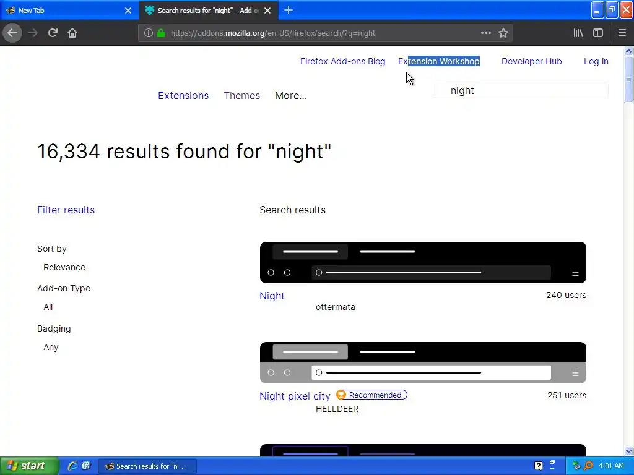Open the Sort by Relevance dropdown
This screenshot has height=475, width=634.
[64, 267]
